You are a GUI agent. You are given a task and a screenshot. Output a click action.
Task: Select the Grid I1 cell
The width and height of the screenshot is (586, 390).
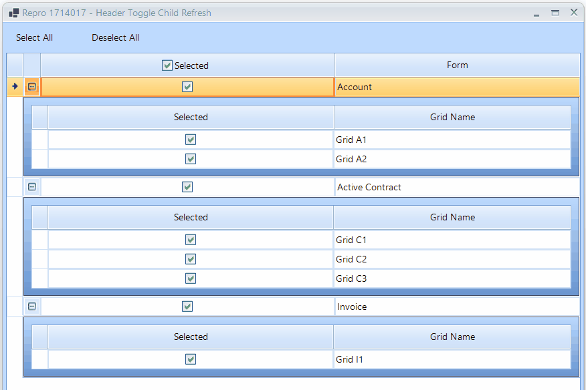pos(452,359)
